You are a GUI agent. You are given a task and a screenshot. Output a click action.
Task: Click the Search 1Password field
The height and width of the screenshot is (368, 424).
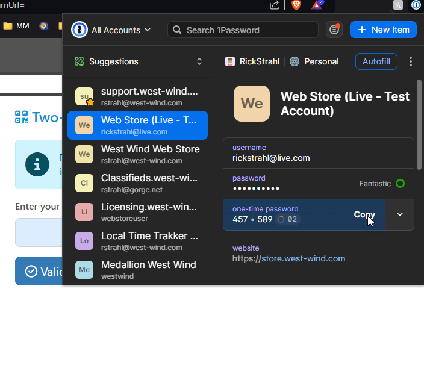click(243, 30)
